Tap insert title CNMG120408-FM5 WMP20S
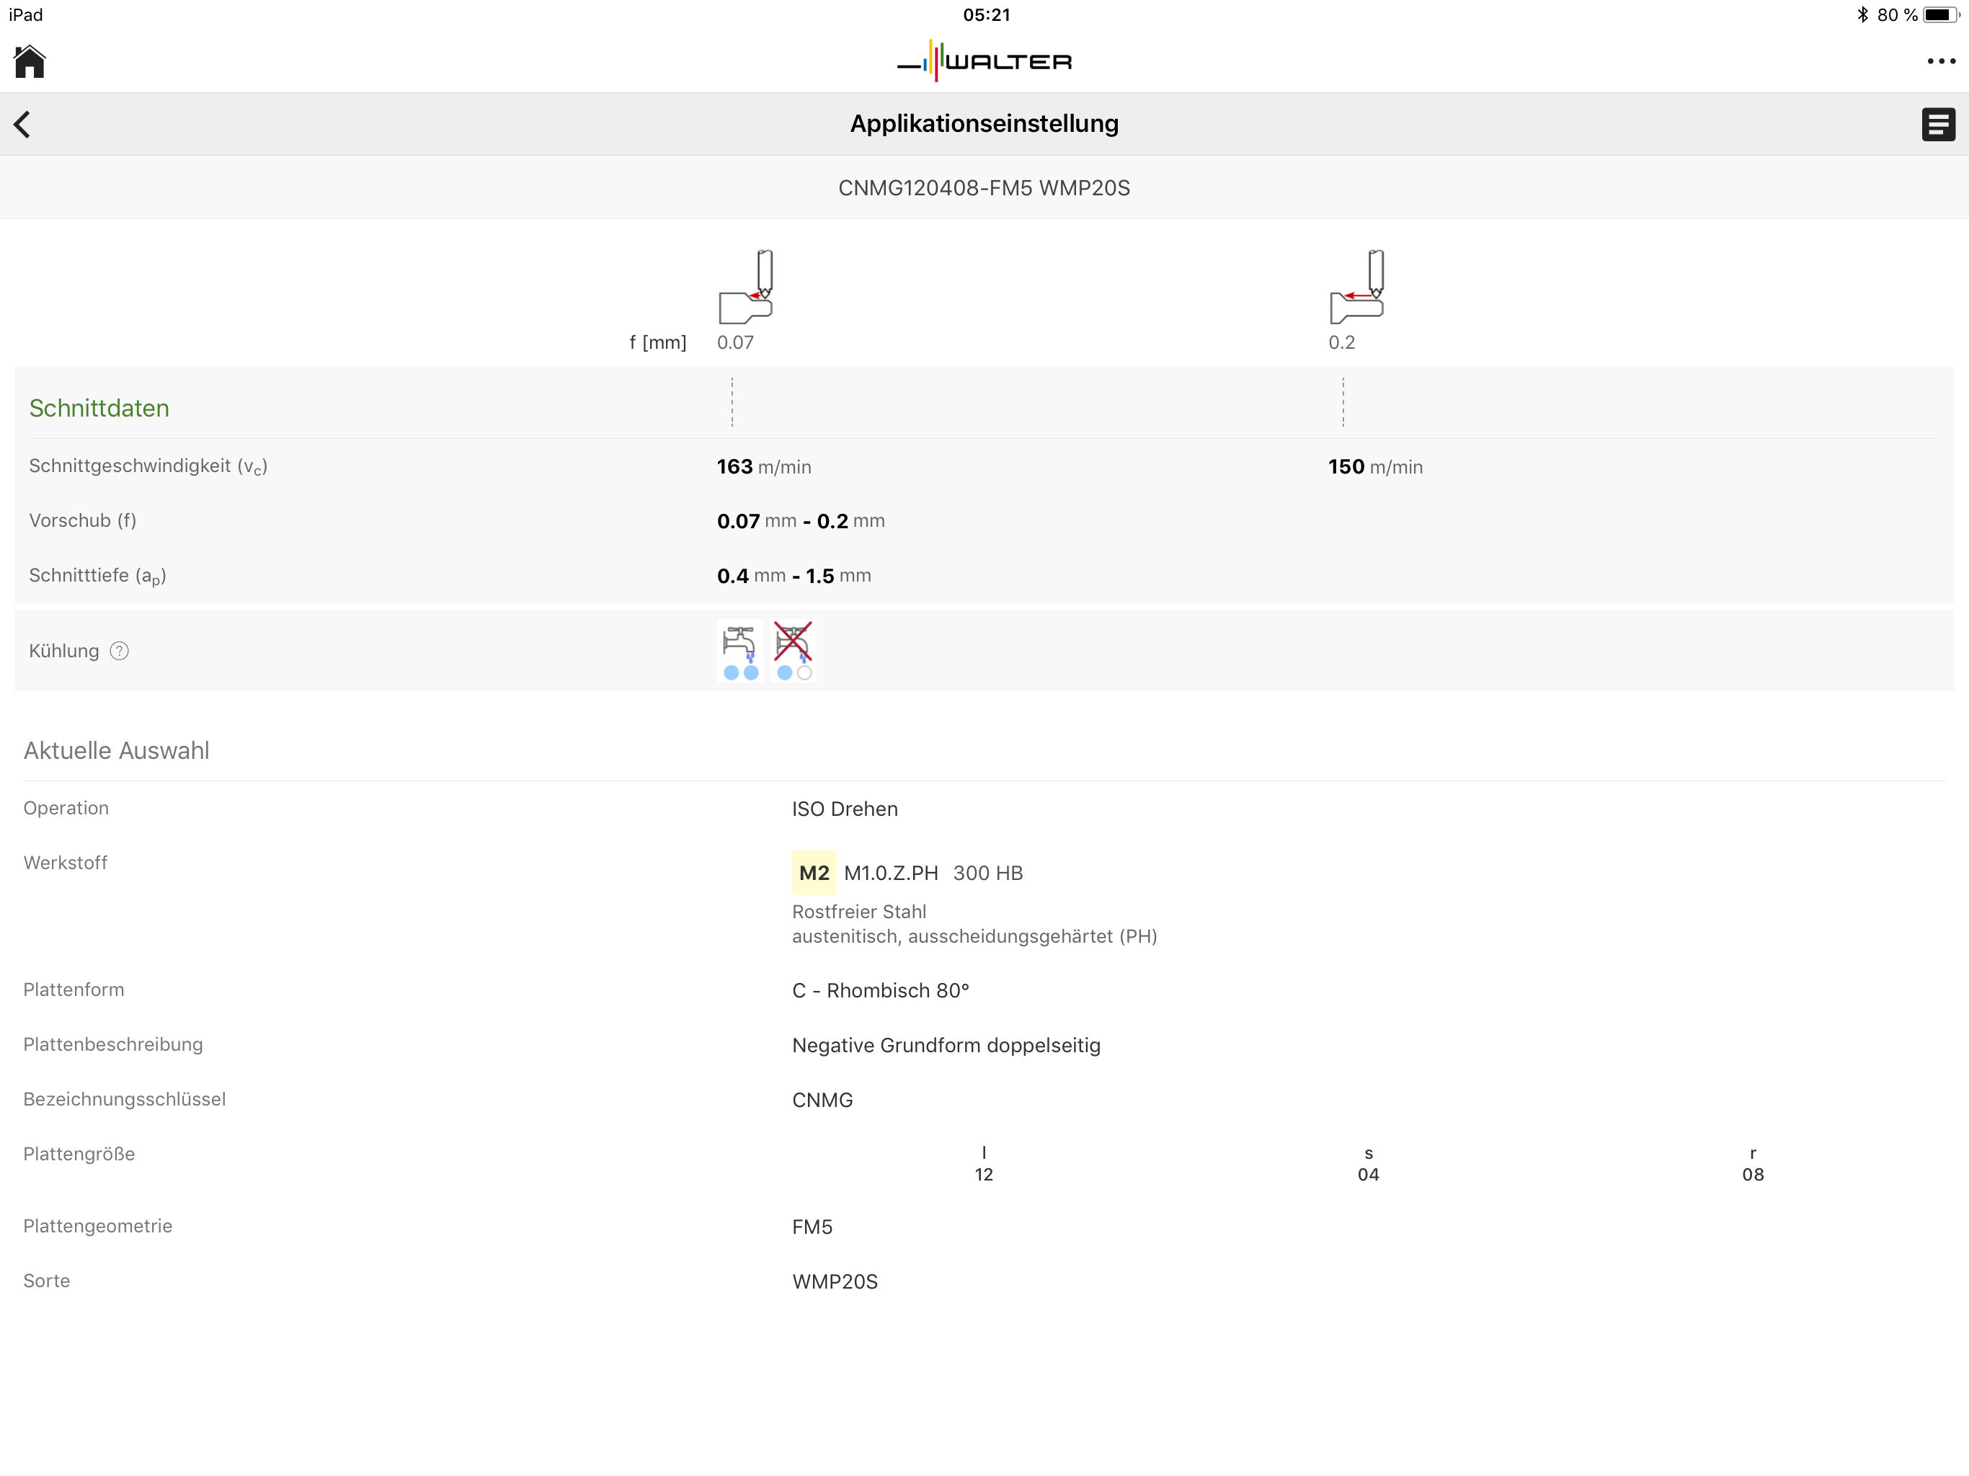 coord(984,188)
